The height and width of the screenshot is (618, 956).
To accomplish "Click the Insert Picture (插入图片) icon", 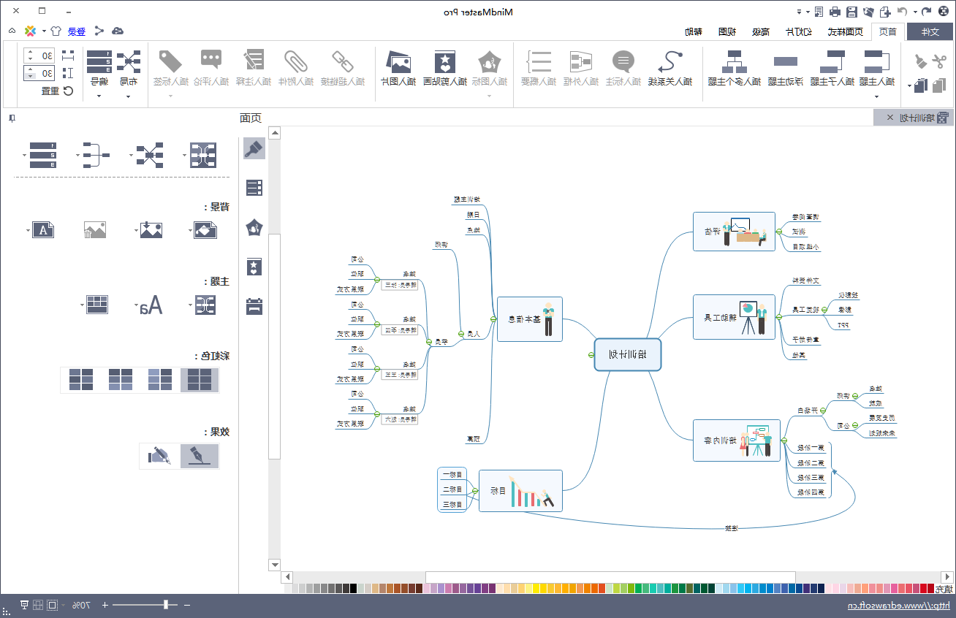I will point(398,61).
